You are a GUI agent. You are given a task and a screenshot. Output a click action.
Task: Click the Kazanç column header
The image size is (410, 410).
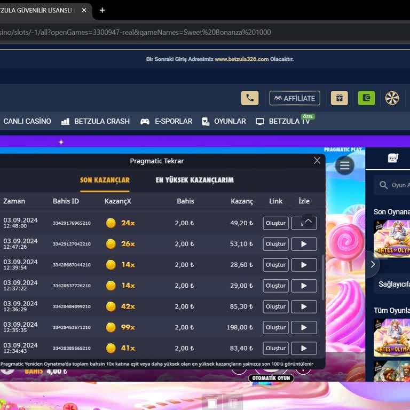242,201
